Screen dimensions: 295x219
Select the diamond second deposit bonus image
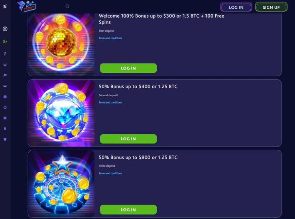pos(61,113)
